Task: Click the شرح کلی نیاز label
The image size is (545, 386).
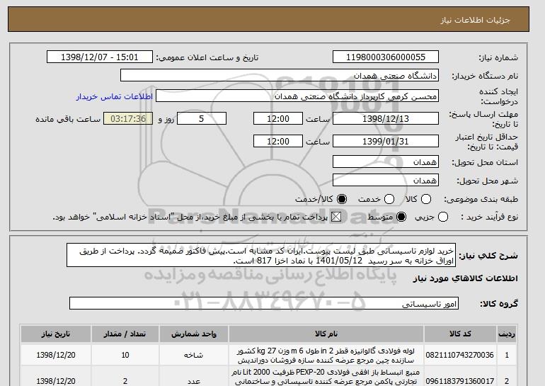Action: 488,256
